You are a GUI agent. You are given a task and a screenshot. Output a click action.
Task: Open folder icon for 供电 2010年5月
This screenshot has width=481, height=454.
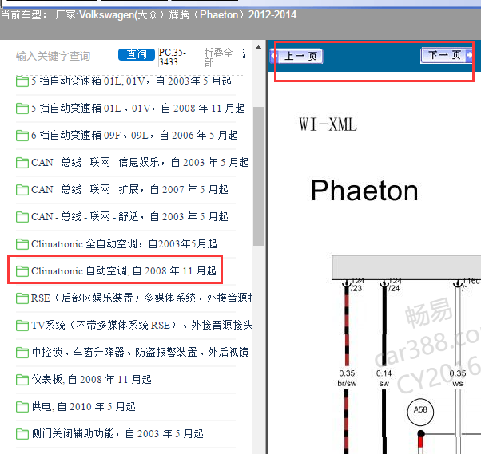point(22,407)
